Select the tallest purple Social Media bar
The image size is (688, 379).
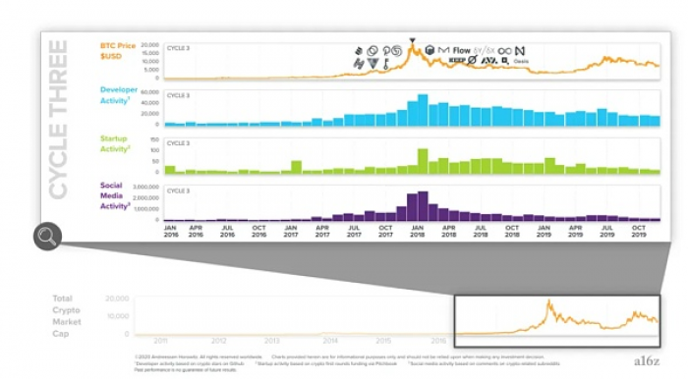[423, 206]
